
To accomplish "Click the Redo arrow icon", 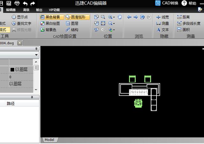I will click(x=33, y=4).
